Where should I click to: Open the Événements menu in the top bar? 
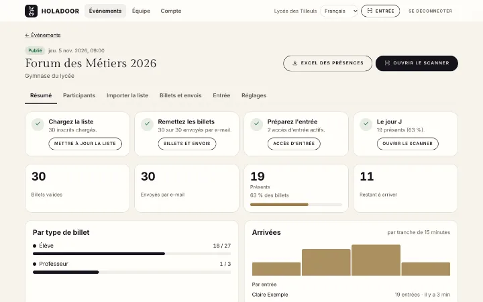click(x=105, y=11)
